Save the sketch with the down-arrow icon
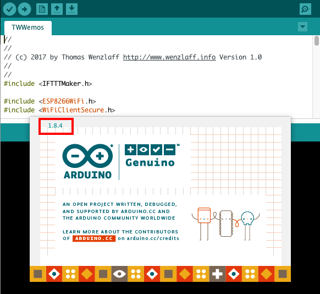Image resolution: width=320 pixels, height=294 pixels. (71, 9)
